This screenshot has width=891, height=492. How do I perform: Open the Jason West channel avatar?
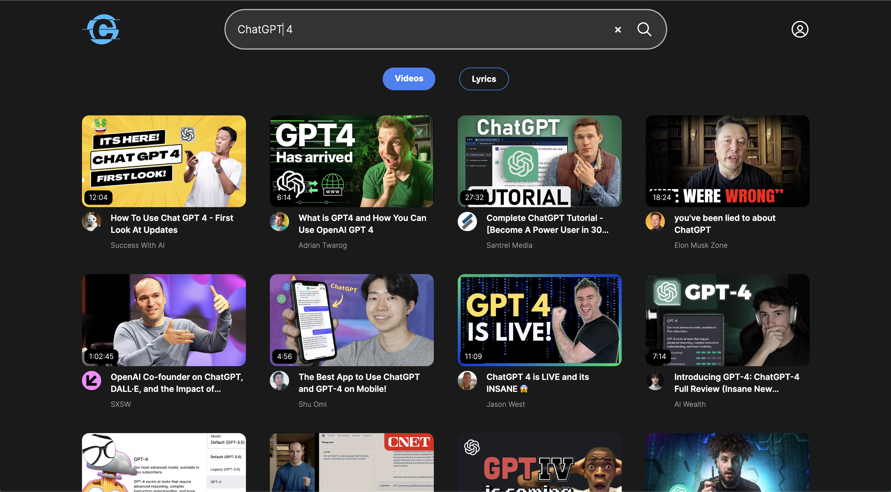pos(467,381)
